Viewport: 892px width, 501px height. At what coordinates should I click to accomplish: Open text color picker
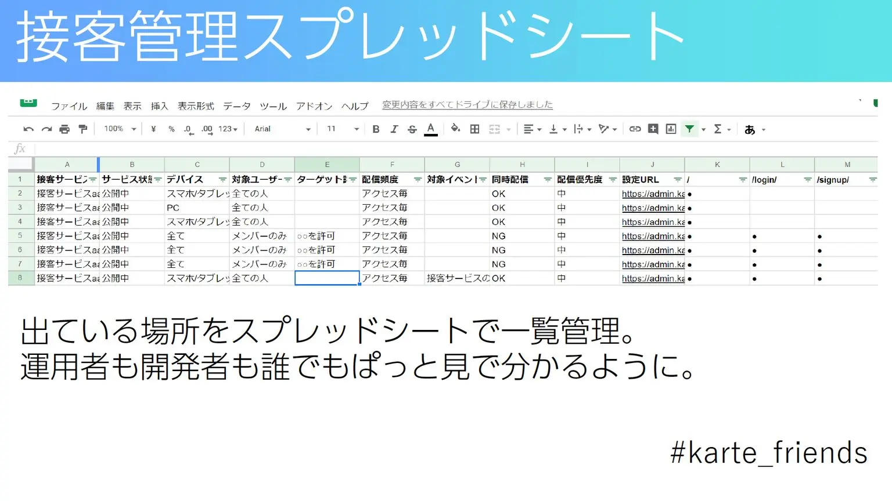coord(430,129)
